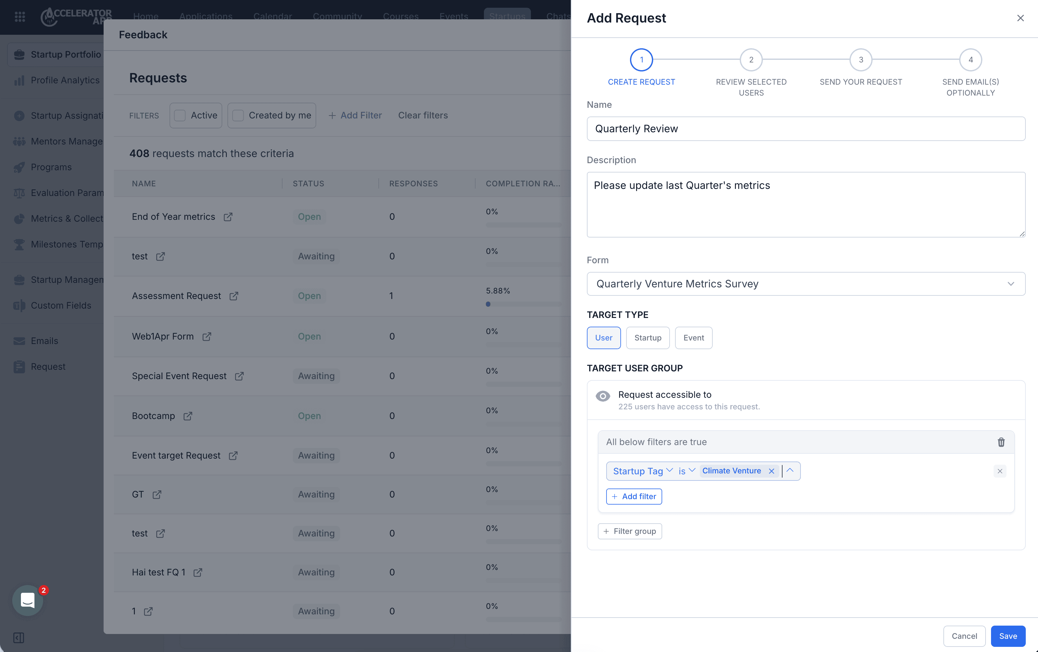Change the 'is' operator dropdown

point(687,471)
